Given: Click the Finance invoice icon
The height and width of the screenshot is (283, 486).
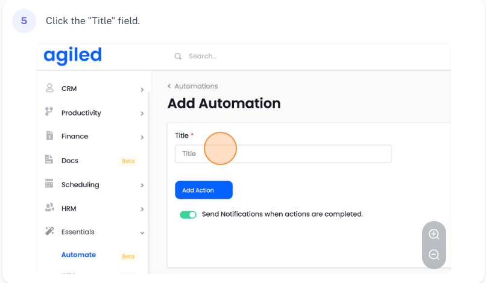Looking at the screenshot, I should click(x=49, y=136).
